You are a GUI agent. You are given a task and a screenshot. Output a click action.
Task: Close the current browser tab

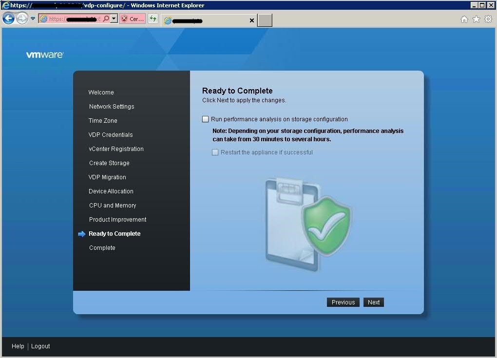pyautogui.click(x=252, y=20)
